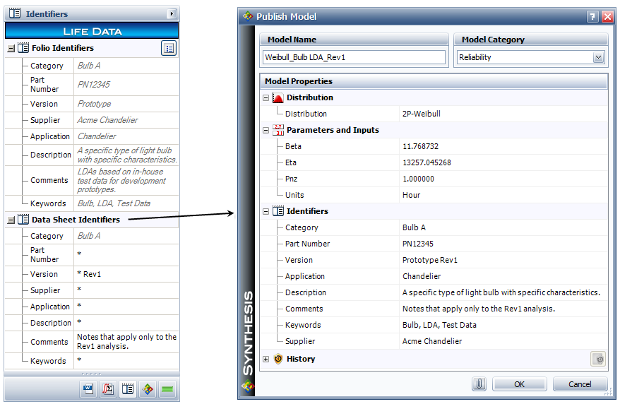
Task: Collapse the Folio Identifiers section
Action: click(x=11, y=49)
